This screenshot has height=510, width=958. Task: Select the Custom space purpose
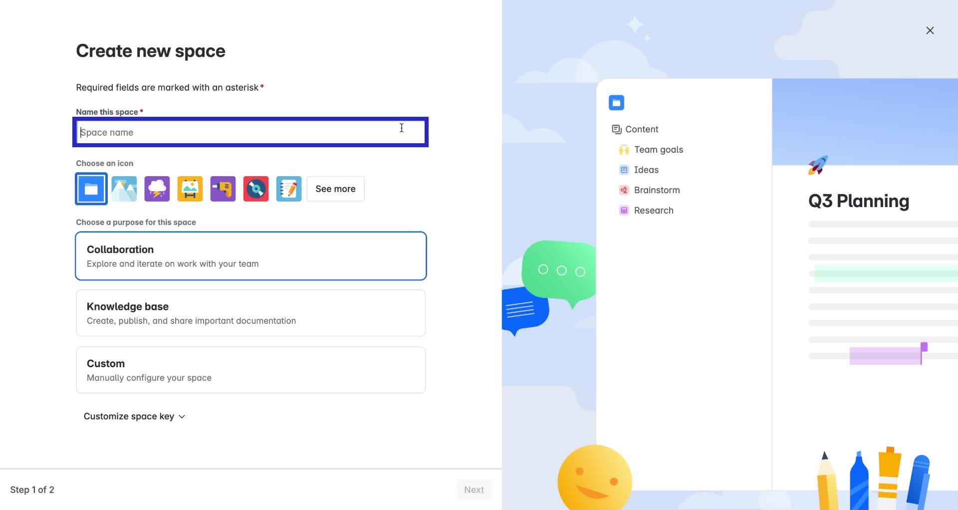click(250, 369)
